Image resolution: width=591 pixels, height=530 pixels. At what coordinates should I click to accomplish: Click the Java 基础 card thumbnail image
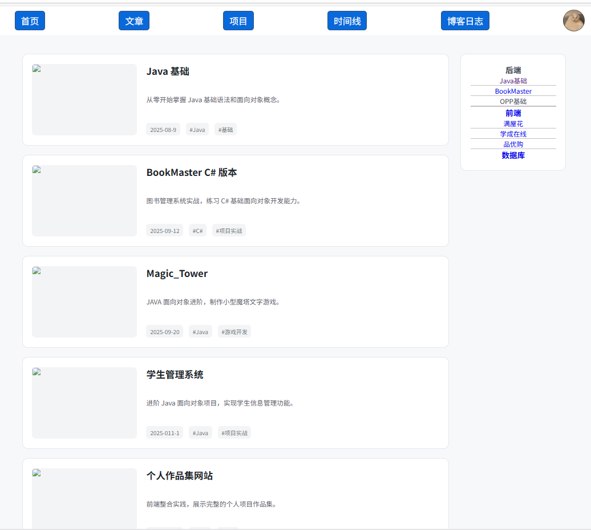tap(84, 99)
